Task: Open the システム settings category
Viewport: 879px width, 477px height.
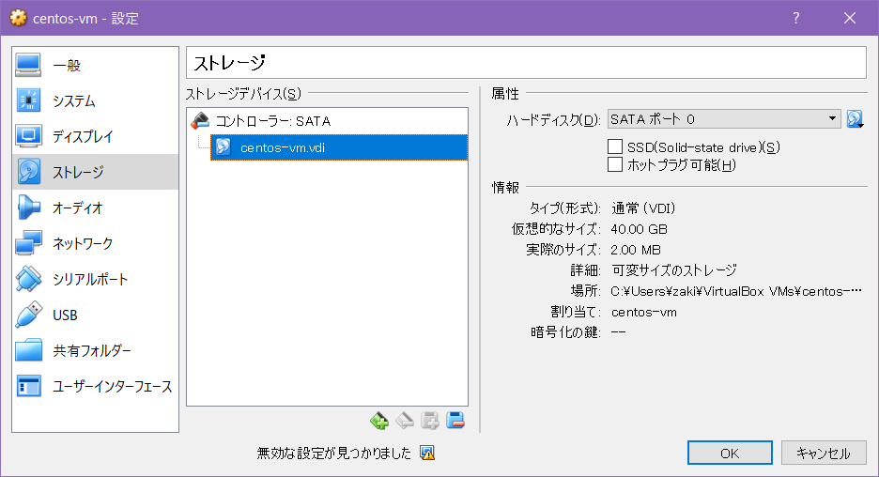Action: [95, 100]
